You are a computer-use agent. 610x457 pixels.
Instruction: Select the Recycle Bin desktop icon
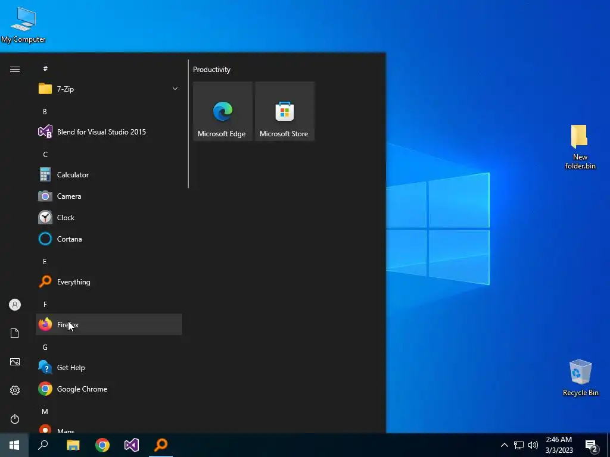(580, 378)
